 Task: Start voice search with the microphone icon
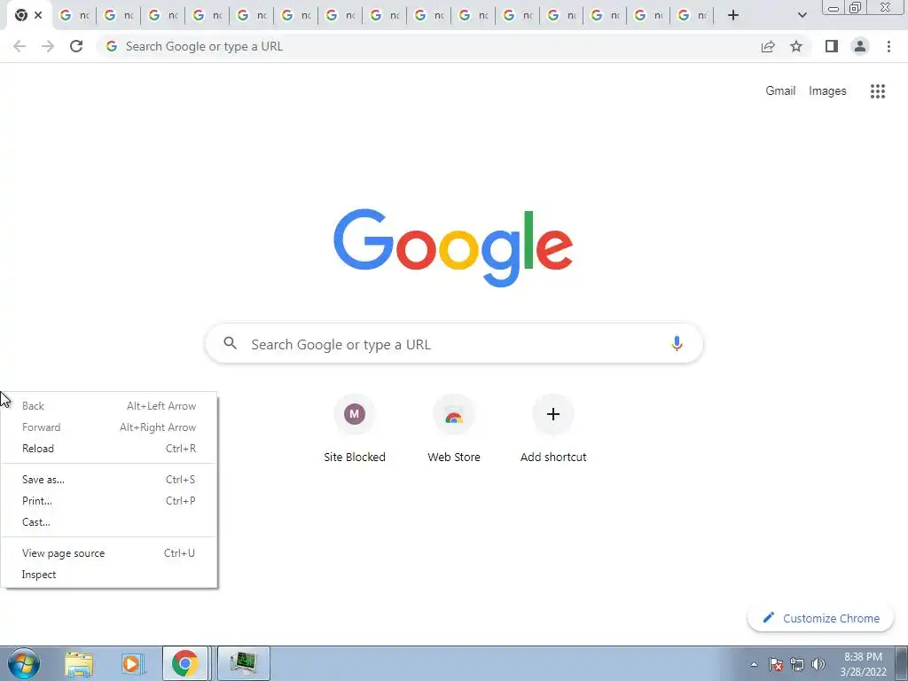pyautogui.click(x=677, y=343)
